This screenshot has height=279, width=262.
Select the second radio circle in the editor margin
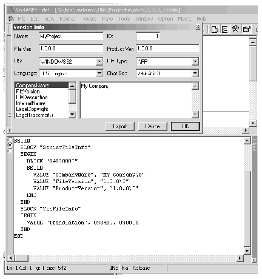10,145
